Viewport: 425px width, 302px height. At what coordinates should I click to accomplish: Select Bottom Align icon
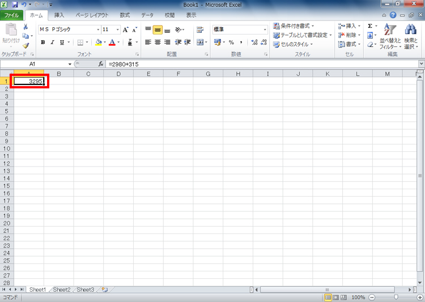[167, 31]
